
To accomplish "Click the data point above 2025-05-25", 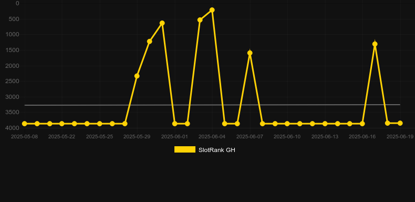I will [99, 124].
